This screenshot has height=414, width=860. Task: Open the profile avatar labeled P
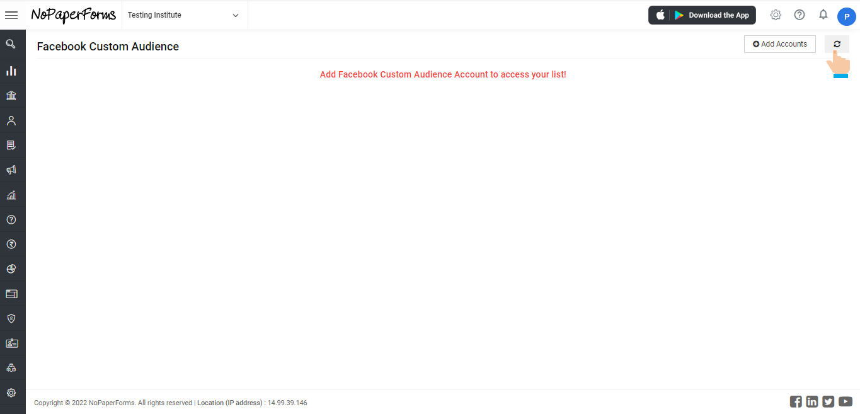(x=846, y=16)
